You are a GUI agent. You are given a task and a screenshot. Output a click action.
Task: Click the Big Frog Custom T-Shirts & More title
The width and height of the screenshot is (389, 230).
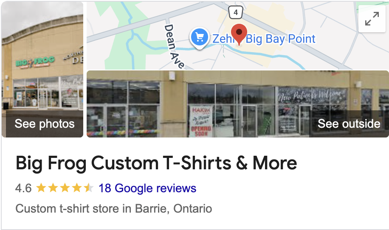point(156,163)
